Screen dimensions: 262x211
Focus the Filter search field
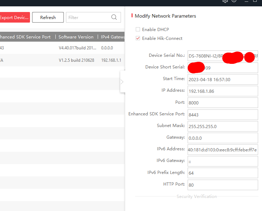pyautogui.click(x=88, y=17)
